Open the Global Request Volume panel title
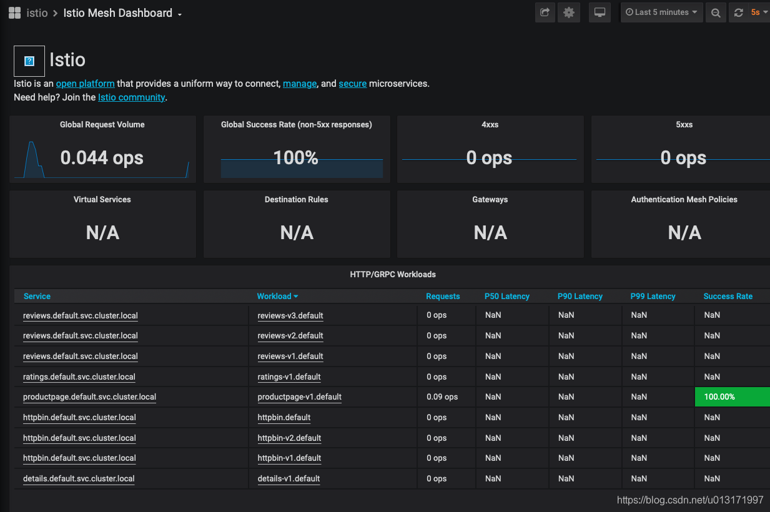 coord(102,125)
